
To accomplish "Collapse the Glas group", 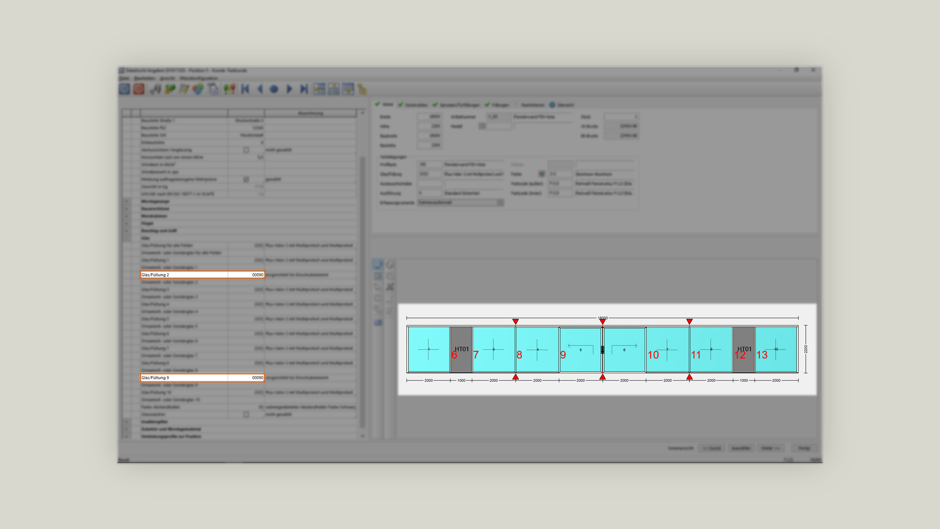I will [x=126, y=238].
